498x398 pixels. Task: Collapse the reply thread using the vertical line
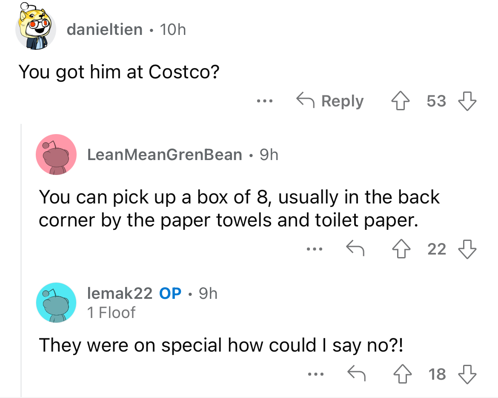coord(21,261)
